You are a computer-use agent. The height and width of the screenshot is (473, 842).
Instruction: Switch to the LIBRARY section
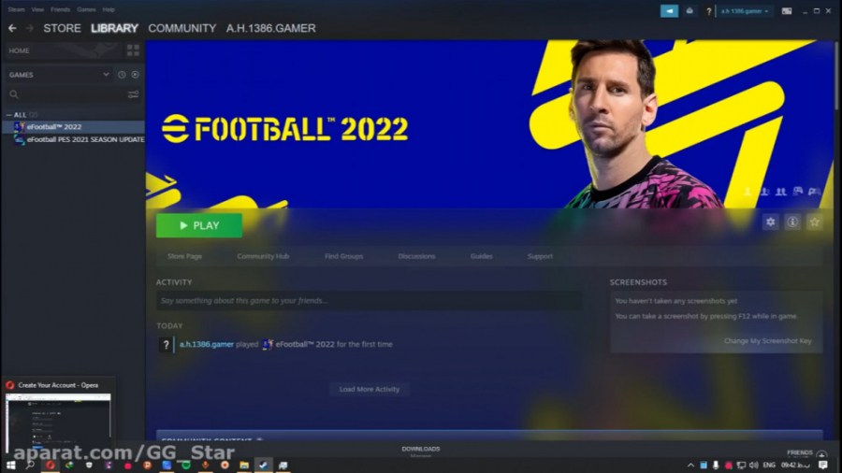point(114,28)
